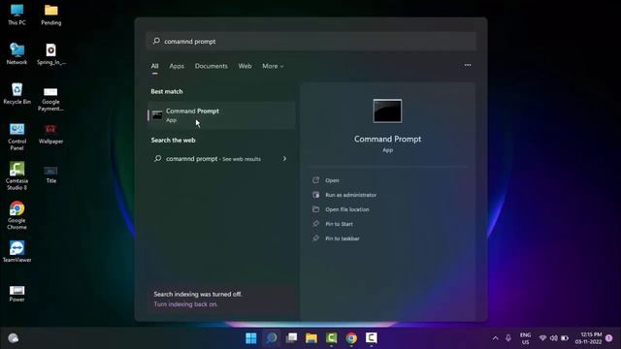The height and width of the screenshot is (349, 621).
Task: Click the Windows Start button in taskbar
Action: pyautogui.click(x=251, y=338)
